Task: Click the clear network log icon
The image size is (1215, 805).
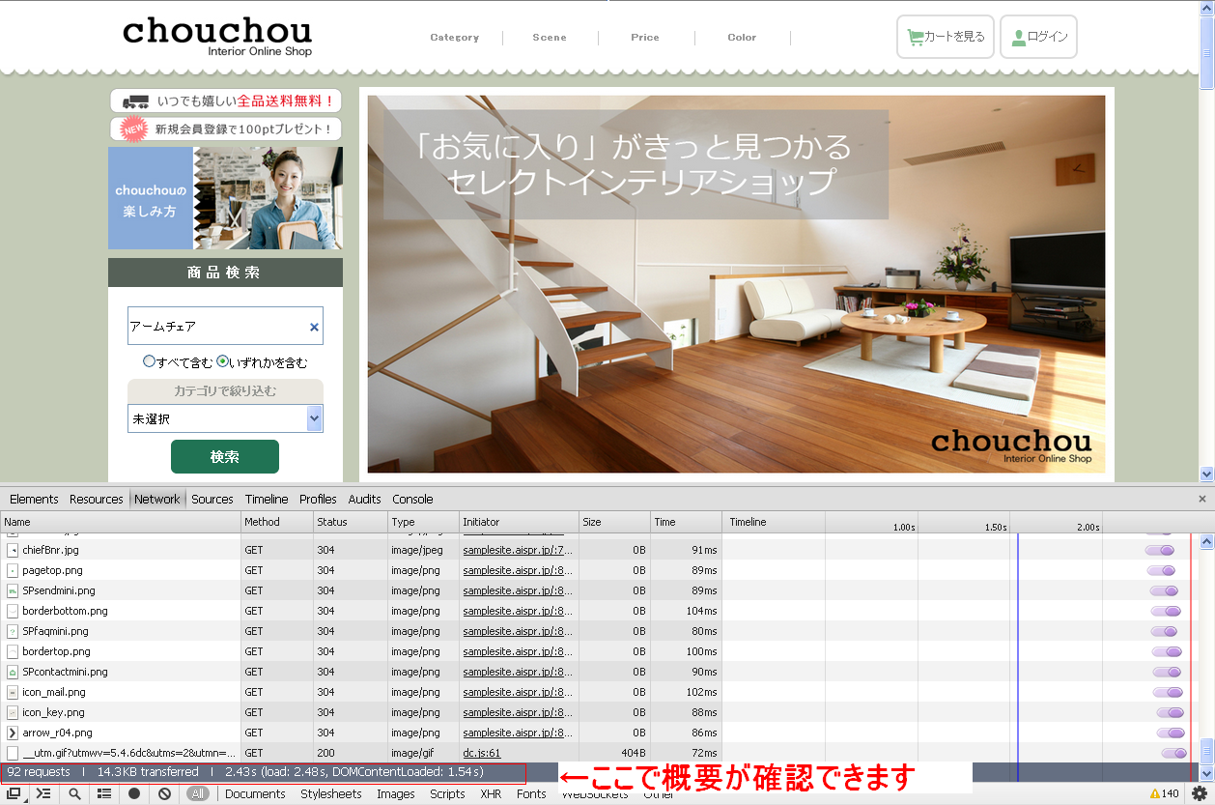Action: (164, 793)
